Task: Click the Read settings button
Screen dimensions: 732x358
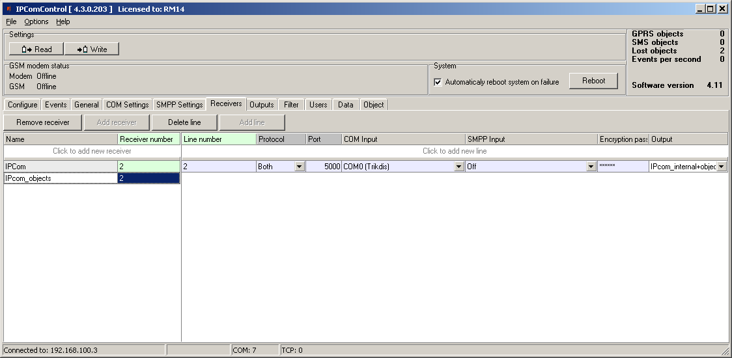Action: click(x=36, y=49)
